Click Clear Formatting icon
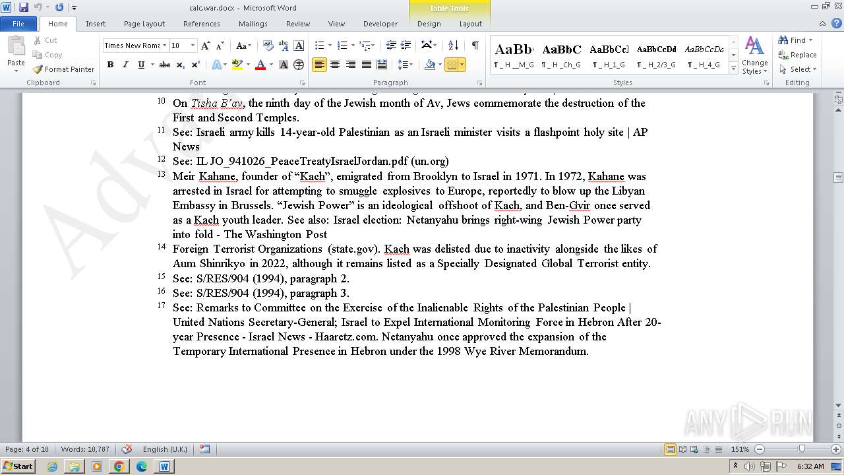 point(268,46)
